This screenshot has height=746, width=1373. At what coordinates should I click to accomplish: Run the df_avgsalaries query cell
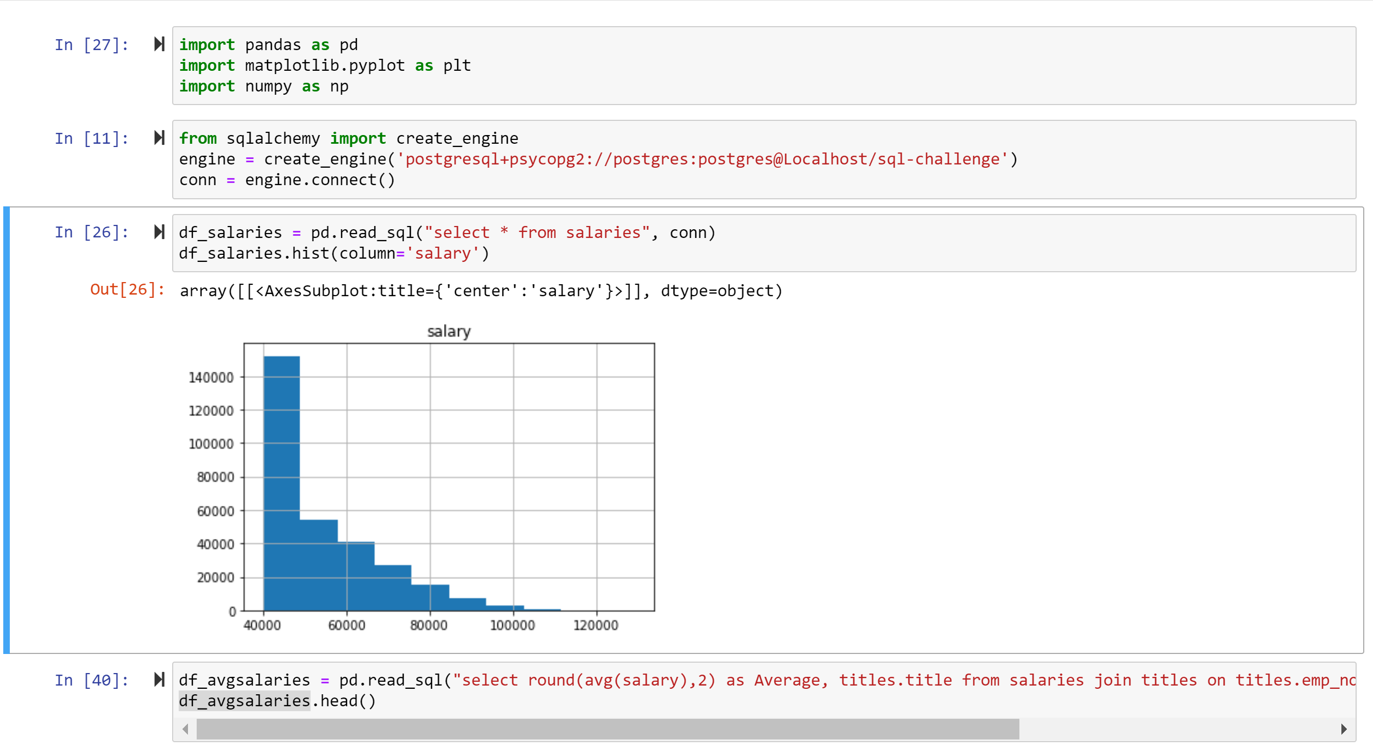pos(159,680)
